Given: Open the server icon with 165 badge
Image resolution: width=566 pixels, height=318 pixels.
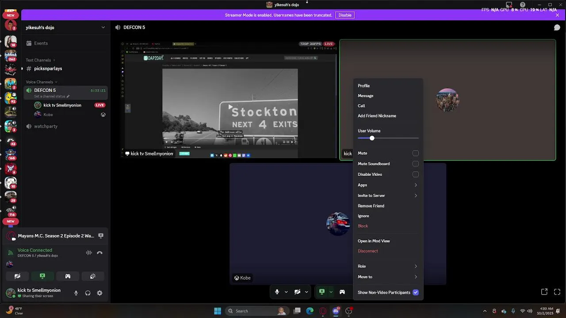Looking at the screenshot, I should pyautogui.click(x=11, y=155).
